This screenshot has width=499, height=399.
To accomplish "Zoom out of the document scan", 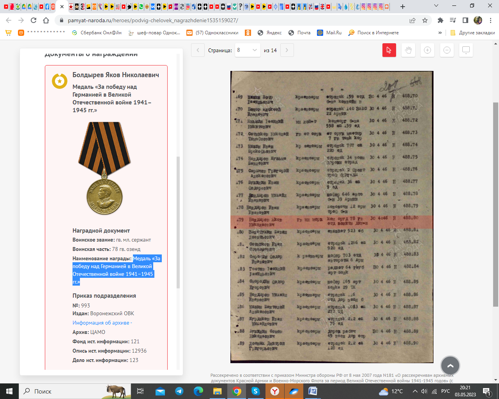I will tap(447, 50).
